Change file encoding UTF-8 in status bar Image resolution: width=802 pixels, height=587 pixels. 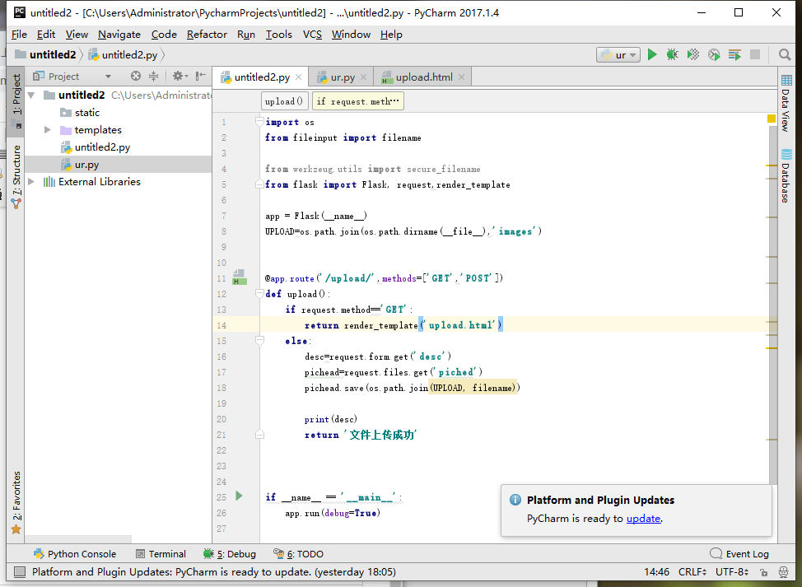click(733, 571)
